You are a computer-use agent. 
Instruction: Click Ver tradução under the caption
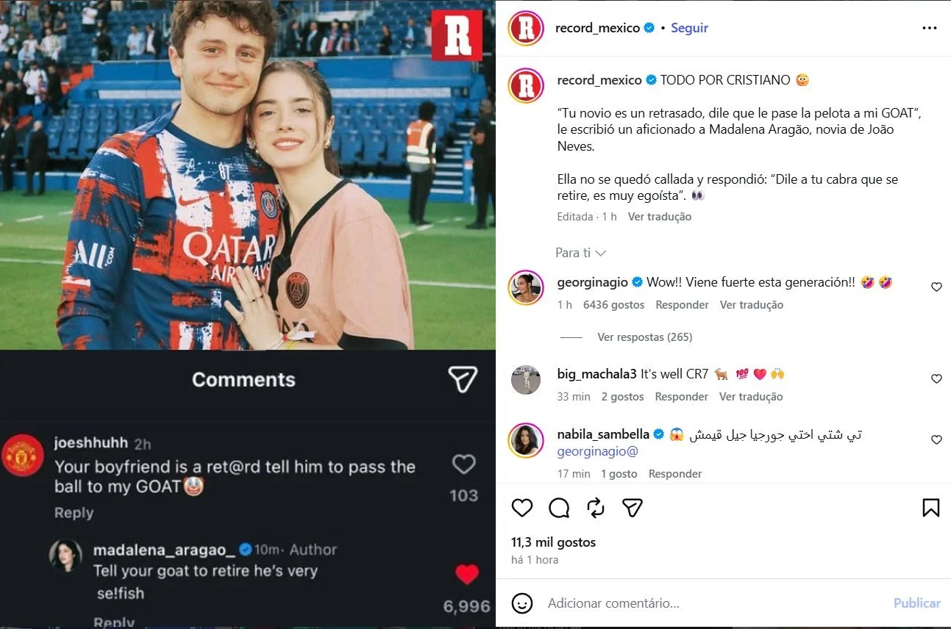(660, 217)
